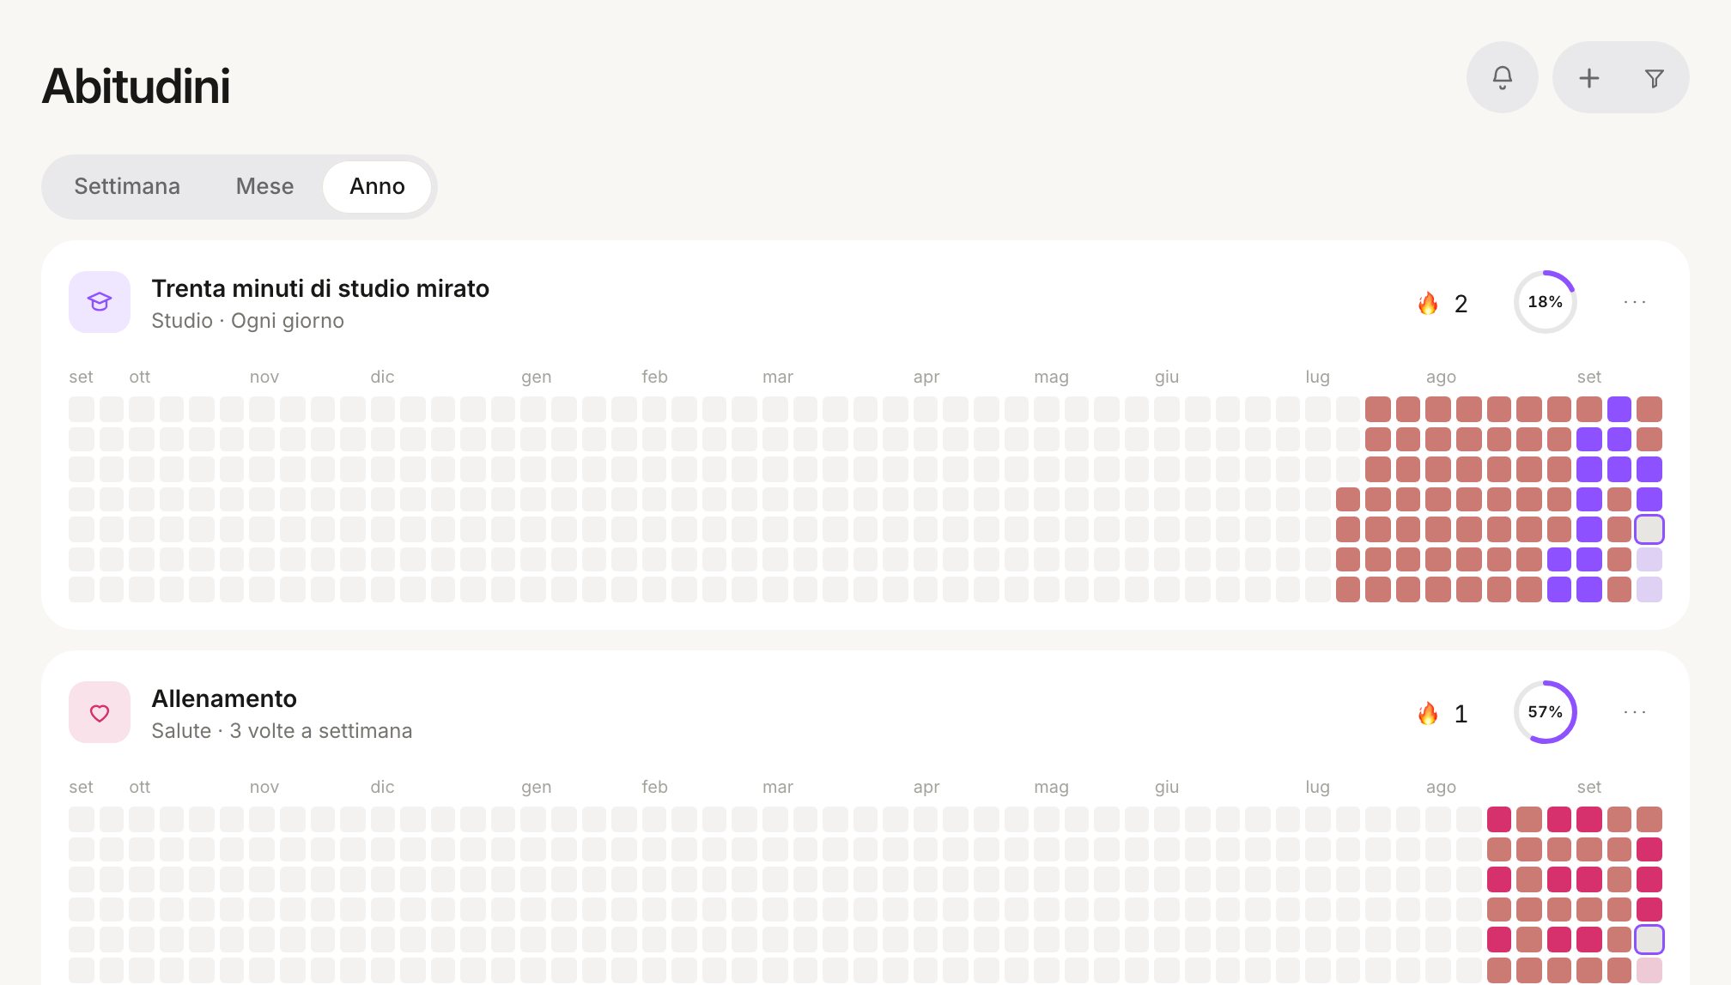Screen dimensions: 1731x985
Task: Click the flame streak icon for study habit
Action: click(x=1428, y=303)
